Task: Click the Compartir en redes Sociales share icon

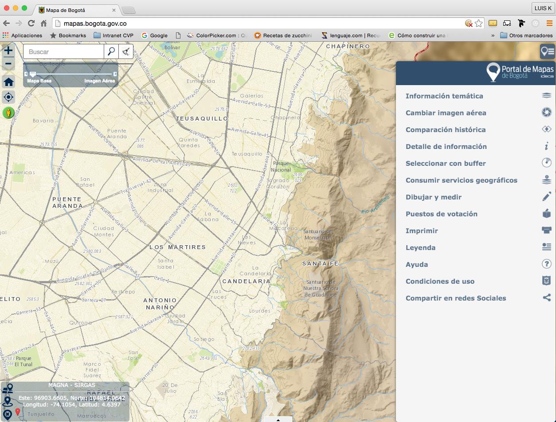Action: [x=547, y=297]
